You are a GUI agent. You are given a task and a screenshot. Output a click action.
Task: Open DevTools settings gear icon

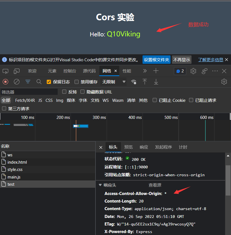[193, 71]
